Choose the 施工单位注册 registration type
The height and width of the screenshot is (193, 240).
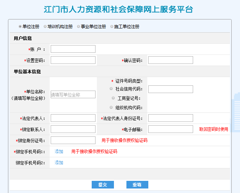coord(112,26)
